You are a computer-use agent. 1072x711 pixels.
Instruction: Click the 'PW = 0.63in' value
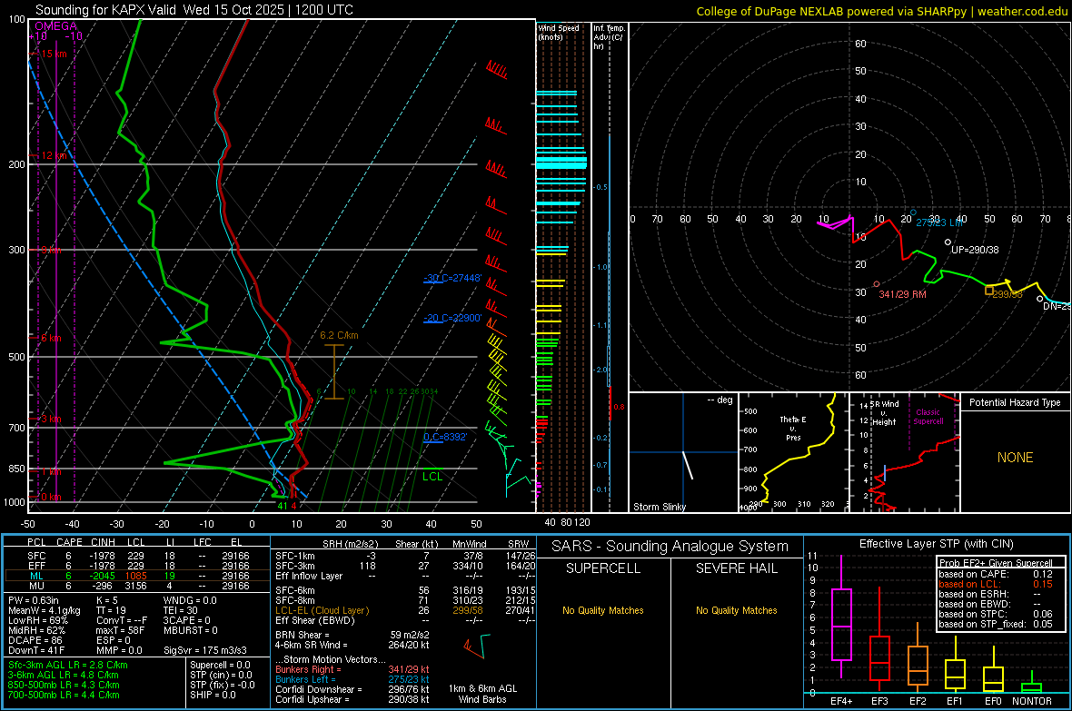35,600
